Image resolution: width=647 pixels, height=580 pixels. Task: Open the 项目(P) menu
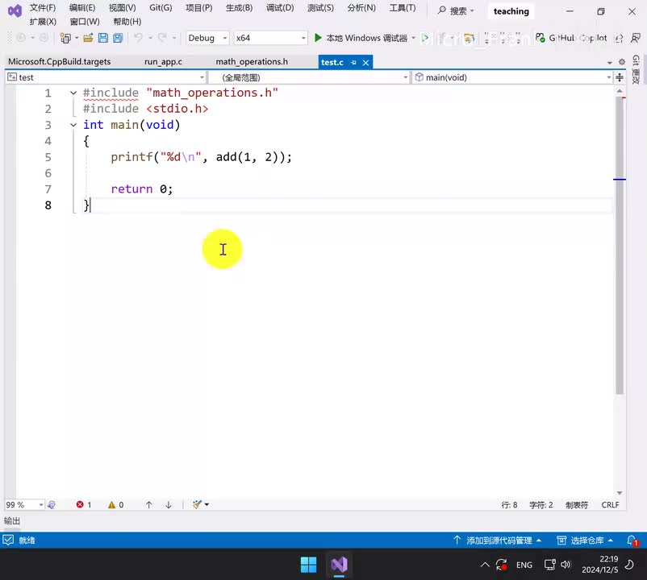pyautogui.click(x=199, y=8)
